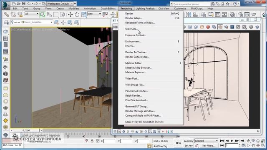Undo last action with curved arrow icon
This screenshot has height=150, width=267.
tap(29, 4)
